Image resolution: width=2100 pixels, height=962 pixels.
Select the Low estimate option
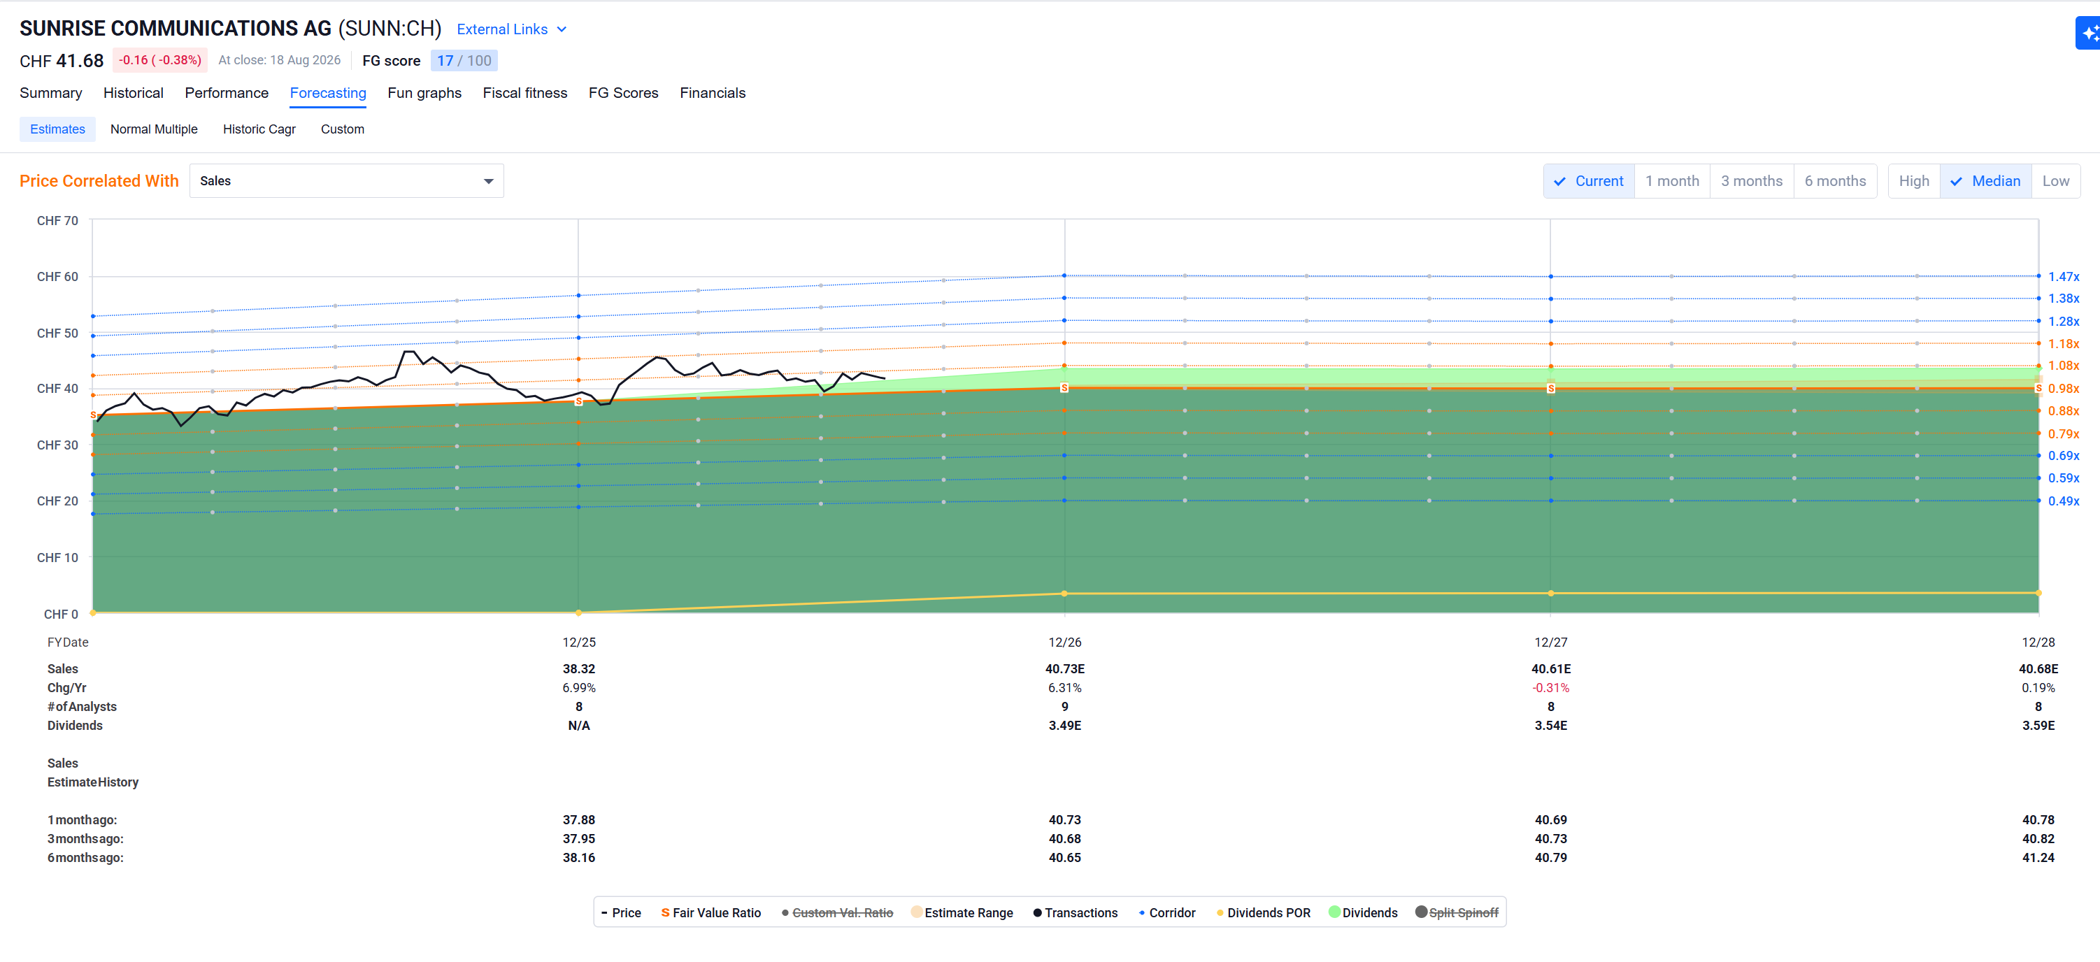pos(2056,181)
